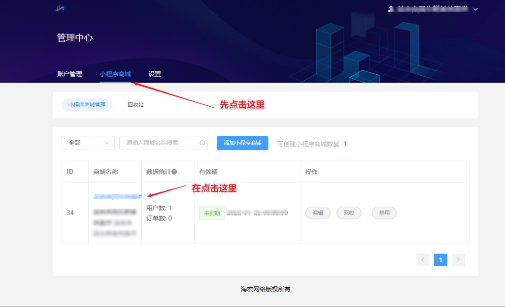Screen dimensions: 505x307
Task: Click the 管理中心 heading
Action: [75, 37]
